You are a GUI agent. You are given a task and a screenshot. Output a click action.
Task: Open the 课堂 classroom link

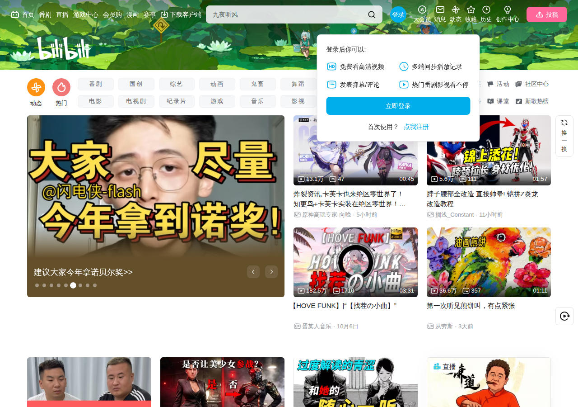pyautogui.click(x=498, y=101)
